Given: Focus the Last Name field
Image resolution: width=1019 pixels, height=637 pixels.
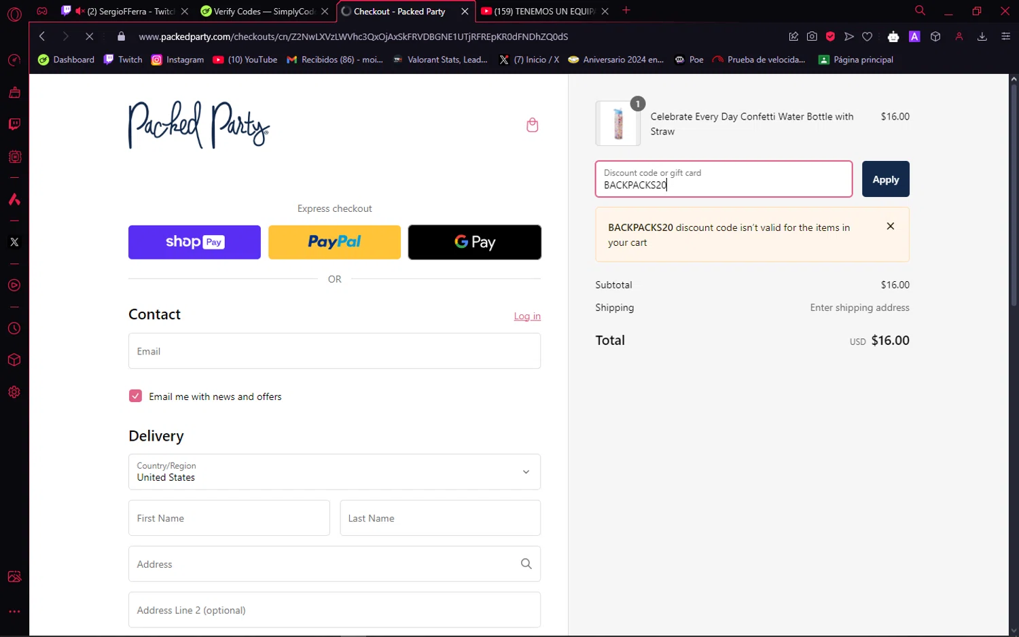Looking at the screenshot, I should 440,518.
